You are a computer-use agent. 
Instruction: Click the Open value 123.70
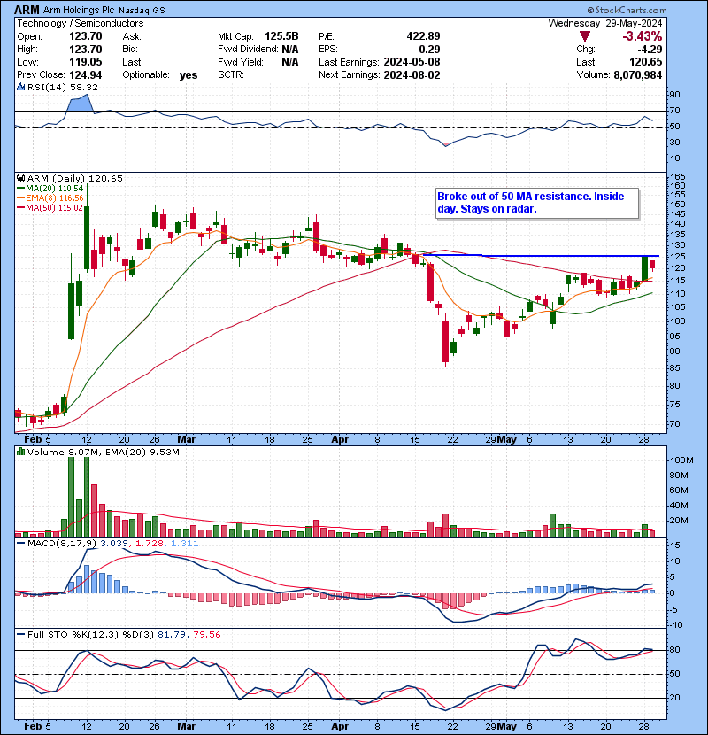(86, 36)
